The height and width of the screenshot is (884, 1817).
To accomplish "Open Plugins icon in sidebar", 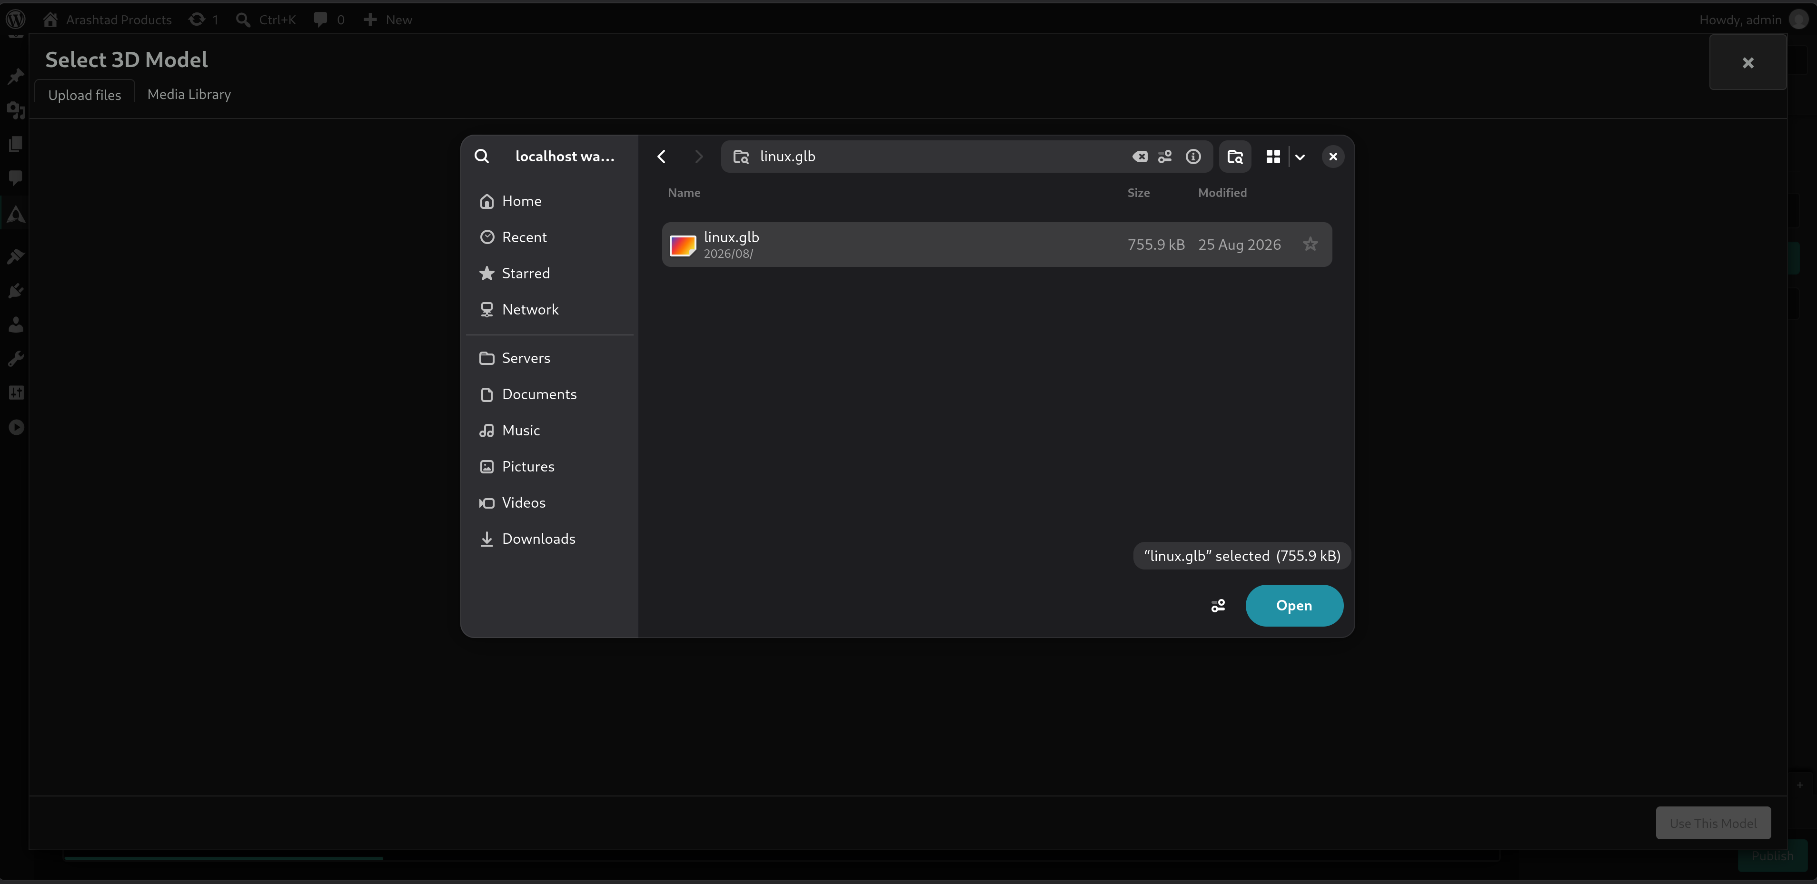I will (16, 290).
